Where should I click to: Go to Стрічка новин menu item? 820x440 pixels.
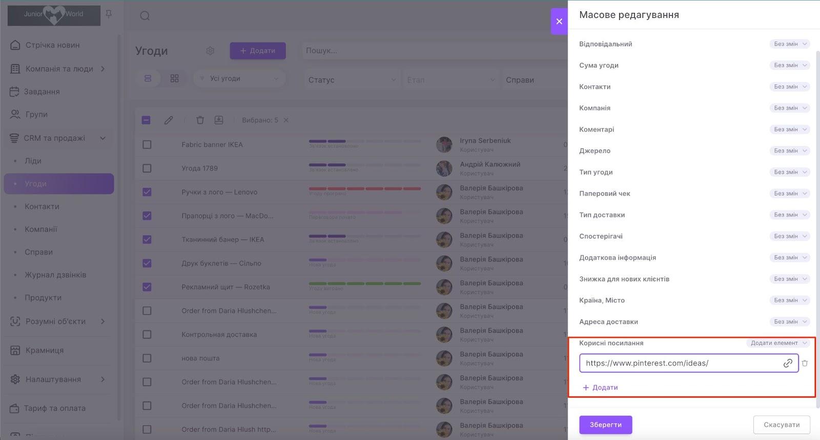[x=52, y=45]
